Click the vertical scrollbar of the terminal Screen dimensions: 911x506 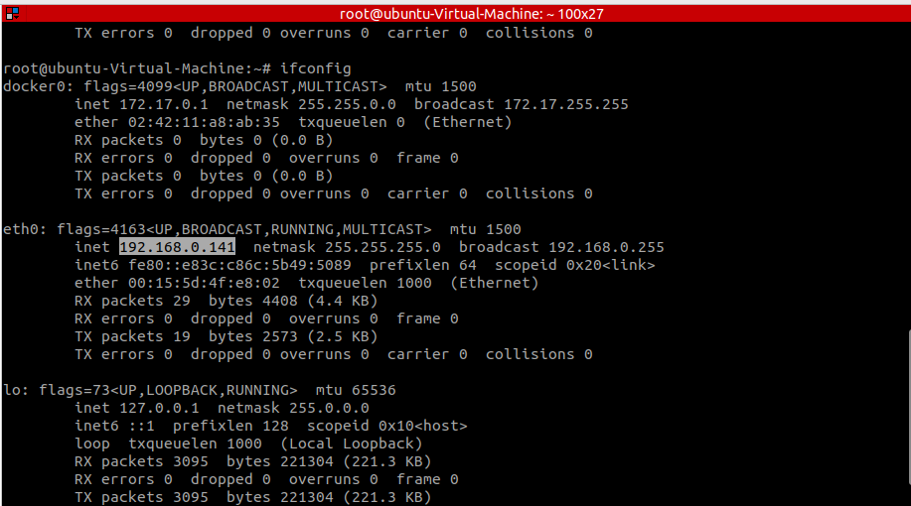click(x=908, y=406)
